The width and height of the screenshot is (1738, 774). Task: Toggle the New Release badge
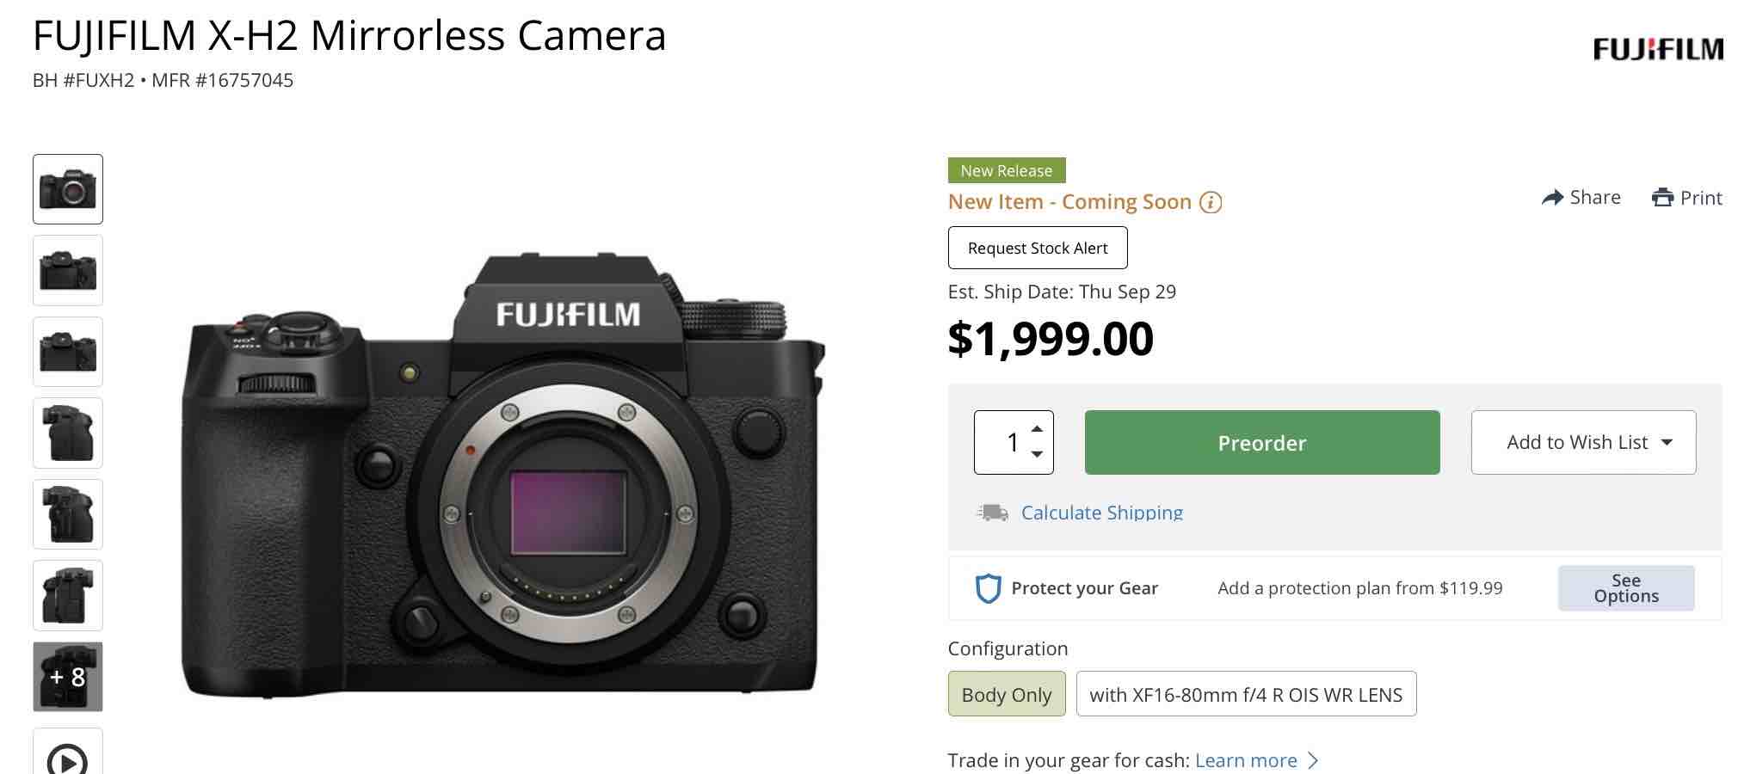point(1006,170)
